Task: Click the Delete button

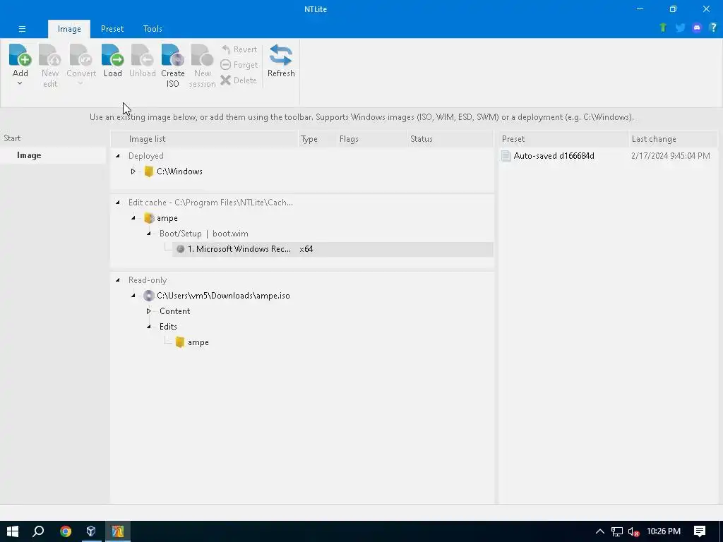Action: 239,80
